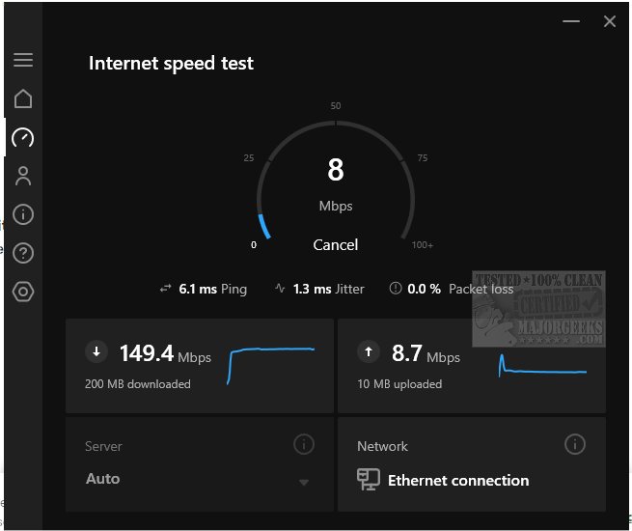Cancel the running speed test

point(336,245)
